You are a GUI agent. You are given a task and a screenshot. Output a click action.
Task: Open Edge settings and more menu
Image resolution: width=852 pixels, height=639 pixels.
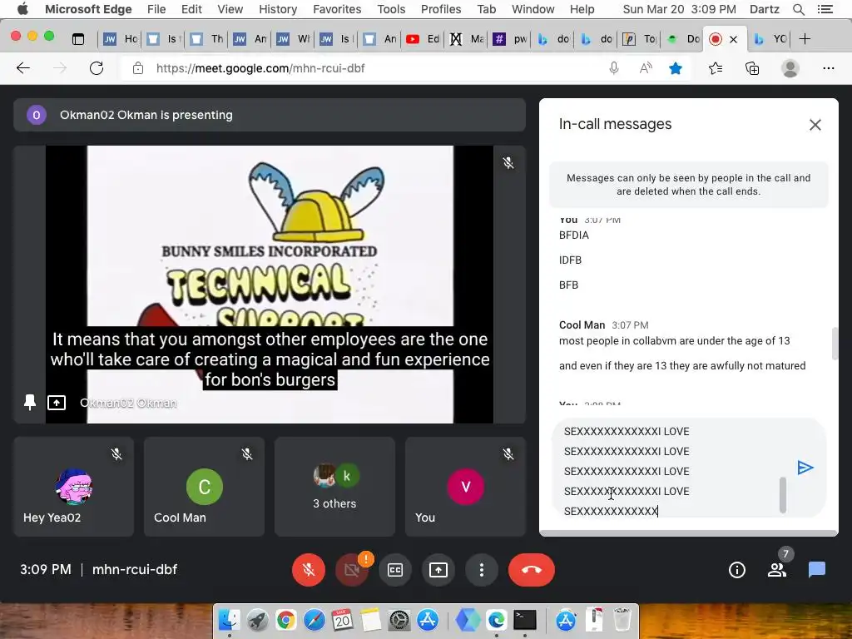pyautogui.click(x=828, y=68)
